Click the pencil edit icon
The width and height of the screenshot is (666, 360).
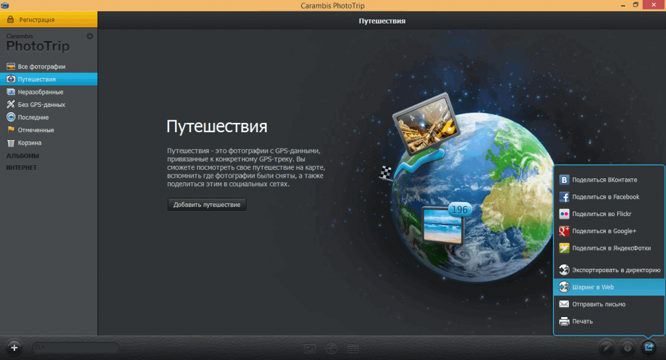point(607,348)
